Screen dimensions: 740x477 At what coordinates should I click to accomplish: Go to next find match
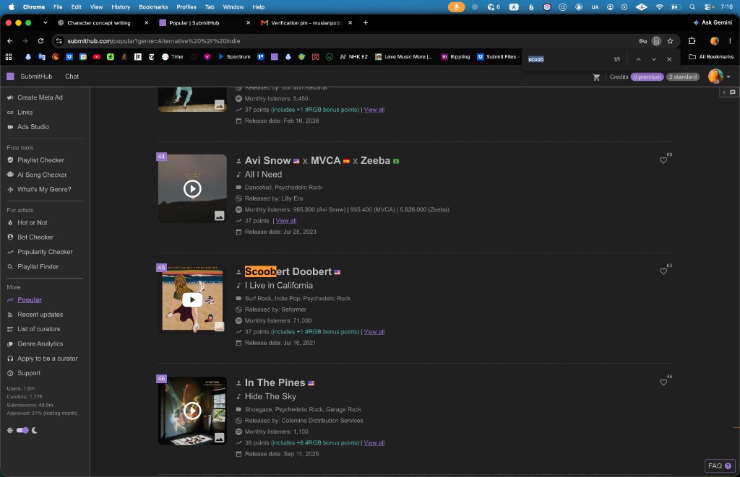click(x=653, y=59)
